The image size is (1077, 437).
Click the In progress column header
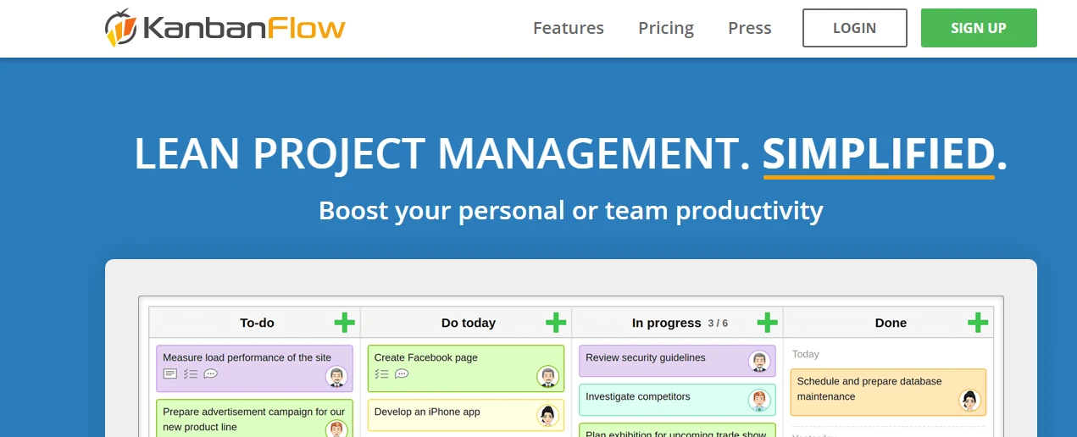click(x=666, y=323)
